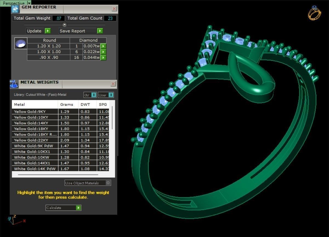Close the Gem Reporter panel
329x237 pixels.
click(x=114, y=9)
